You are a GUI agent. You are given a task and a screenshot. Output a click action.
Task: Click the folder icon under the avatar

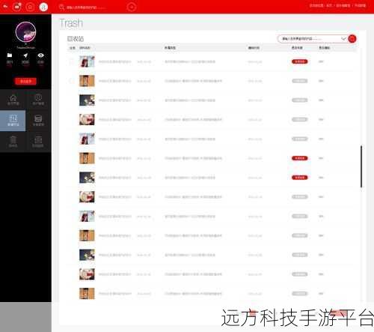point(10,55)
